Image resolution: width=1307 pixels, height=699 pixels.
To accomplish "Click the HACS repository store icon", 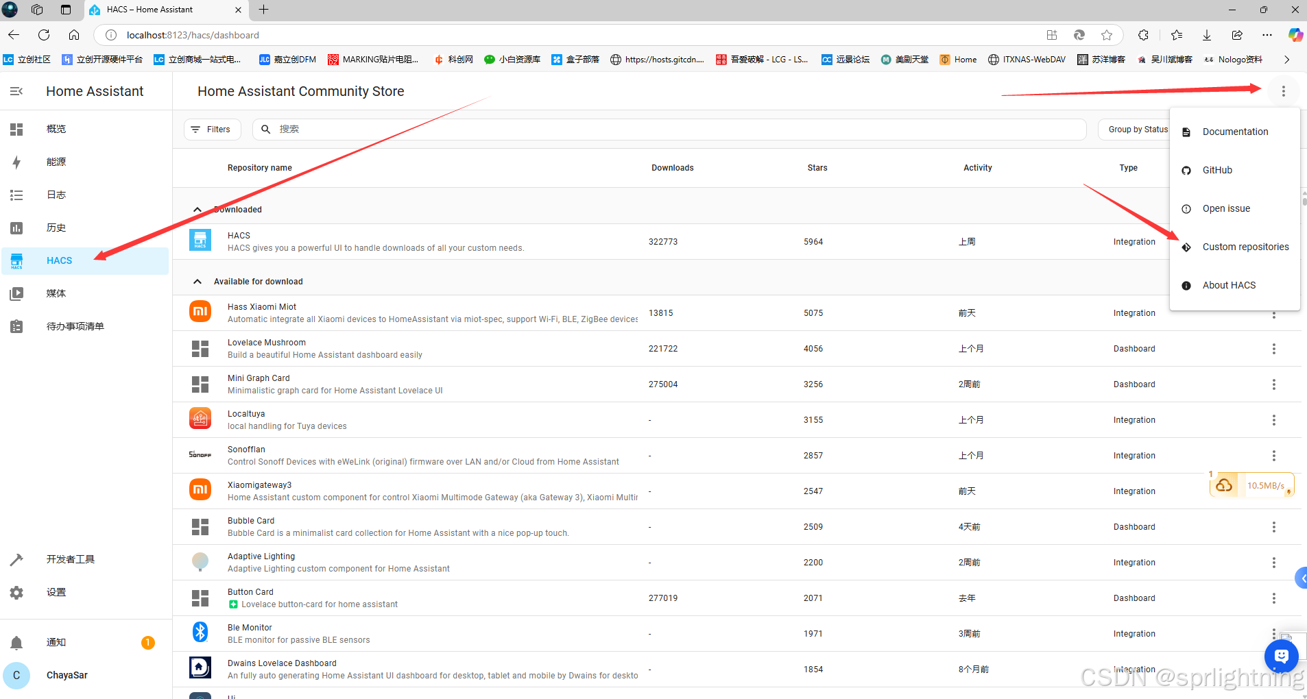I will 200,241.
